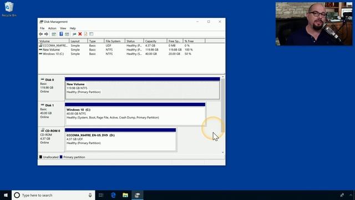Click the Disk 1 drive icon
The height and width of the screenshot is (200, 355).
point(42,105)
